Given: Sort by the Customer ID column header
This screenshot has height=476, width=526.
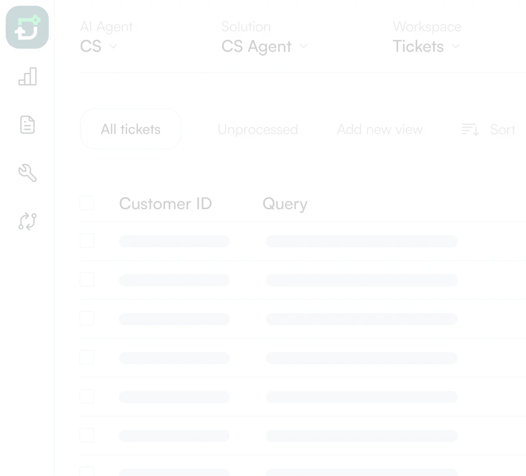Looking at the screenshot, I should pos(165,204).
